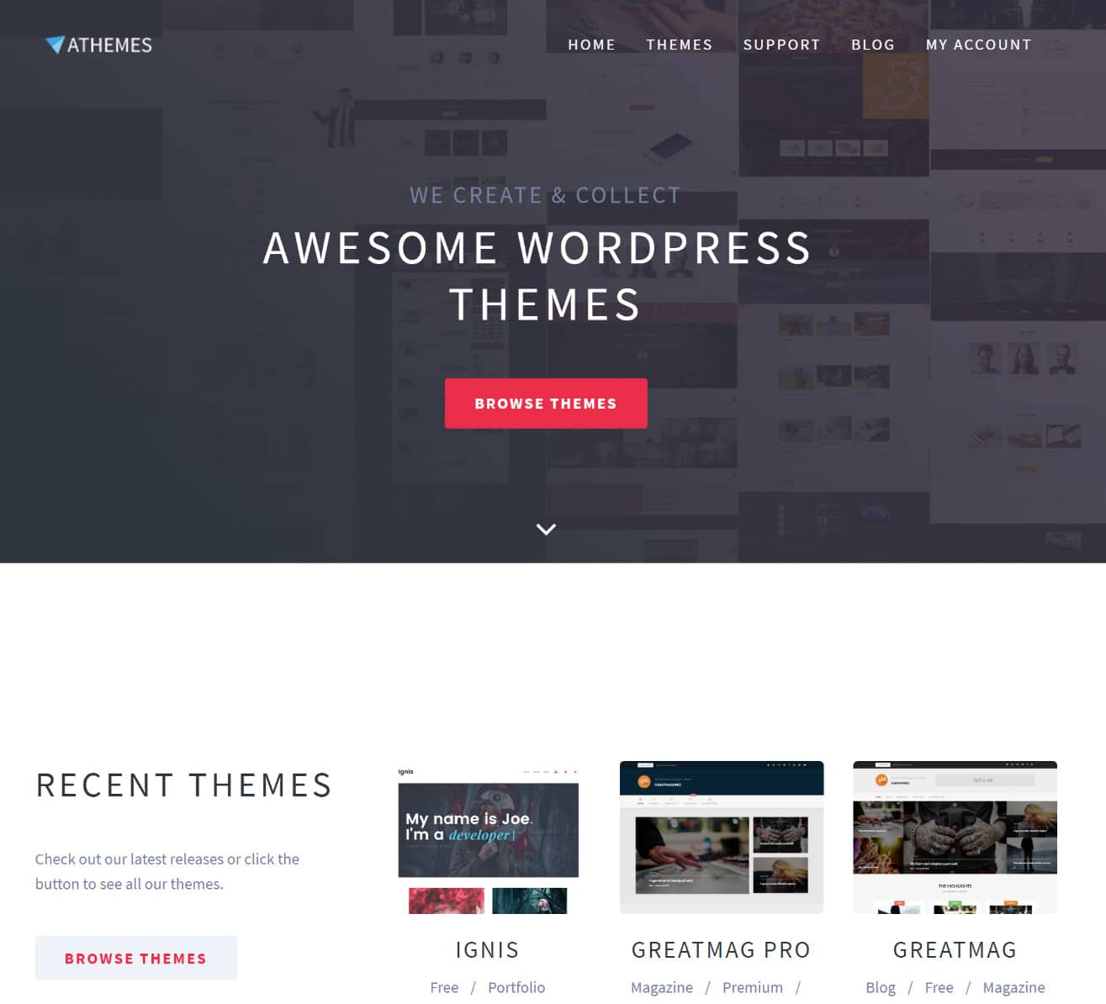Select the IGNIS theme title

[487, 949]
